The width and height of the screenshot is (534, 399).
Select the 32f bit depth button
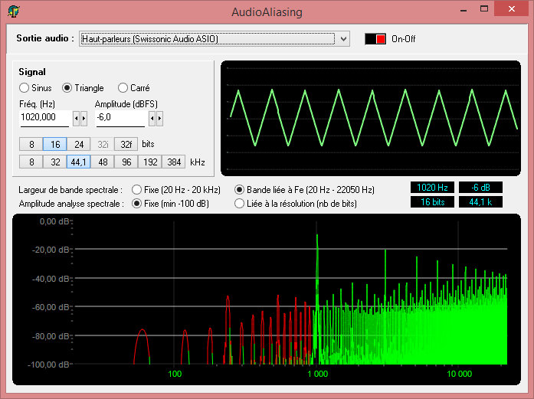pos(126,144)
